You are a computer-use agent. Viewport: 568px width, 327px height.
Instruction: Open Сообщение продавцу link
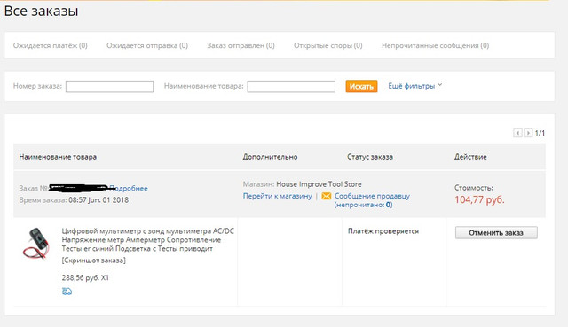click(x=372, y=200)
